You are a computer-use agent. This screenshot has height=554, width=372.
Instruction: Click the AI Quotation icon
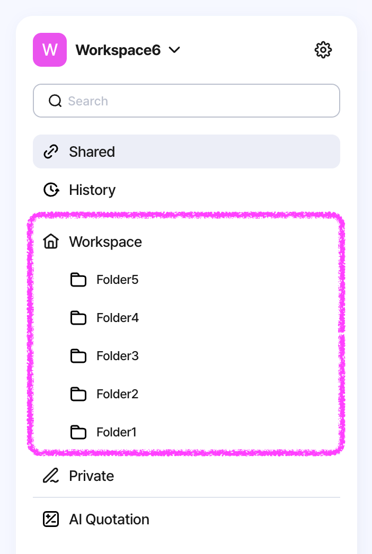[51, 519]
